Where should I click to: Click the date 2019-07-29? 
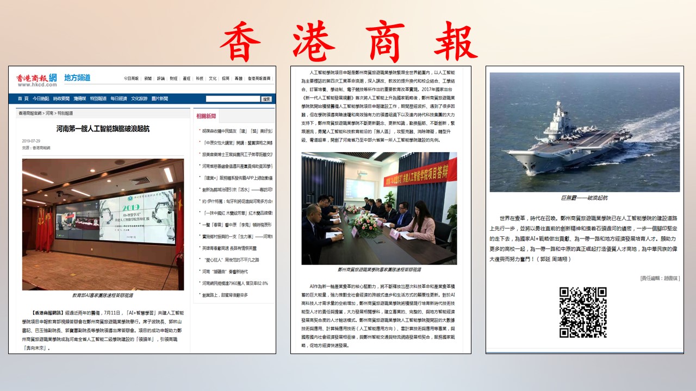coord(30,141)
